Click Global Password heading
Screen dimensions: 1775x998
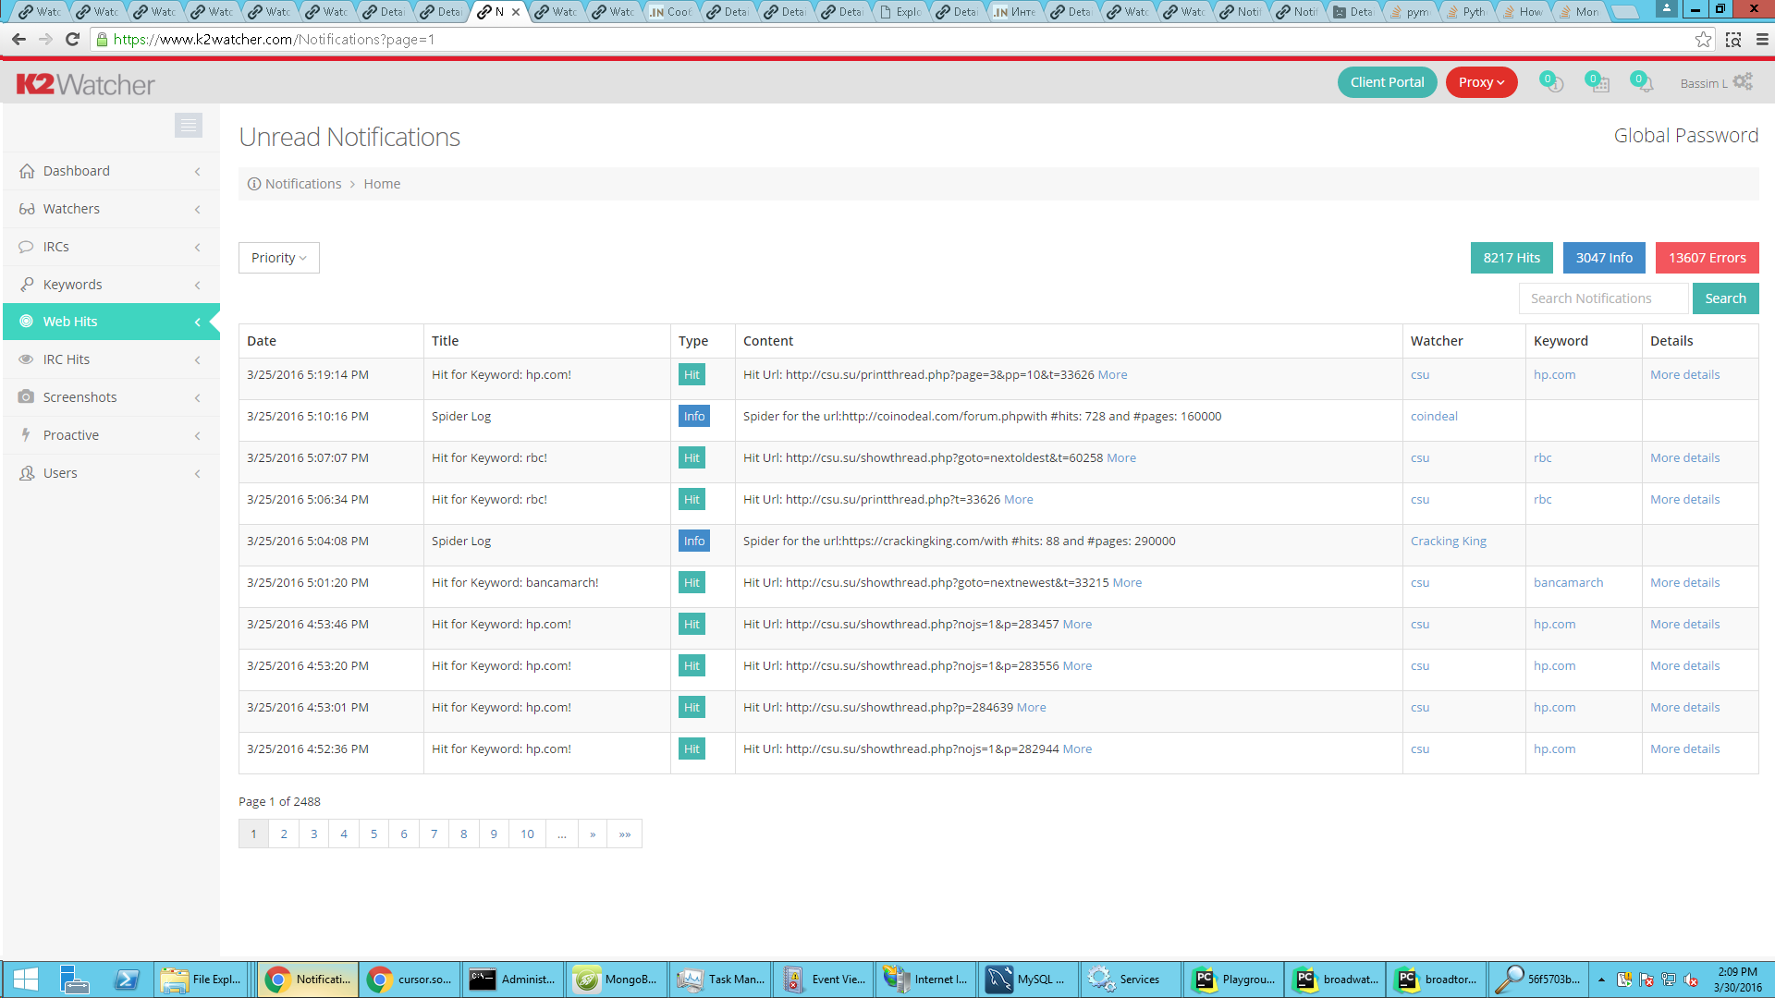(x=1685, y=135)
